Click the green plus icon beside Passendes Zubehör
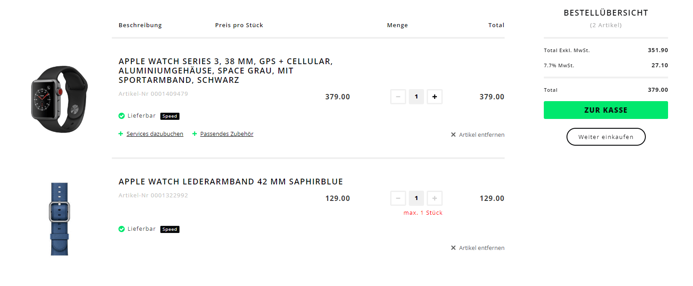 pos(195,134)
